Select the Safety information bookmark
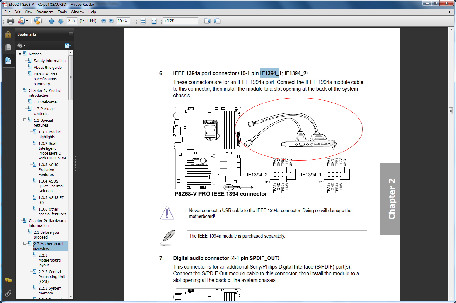This screenshot has height=303, width=456. (50, 61)
